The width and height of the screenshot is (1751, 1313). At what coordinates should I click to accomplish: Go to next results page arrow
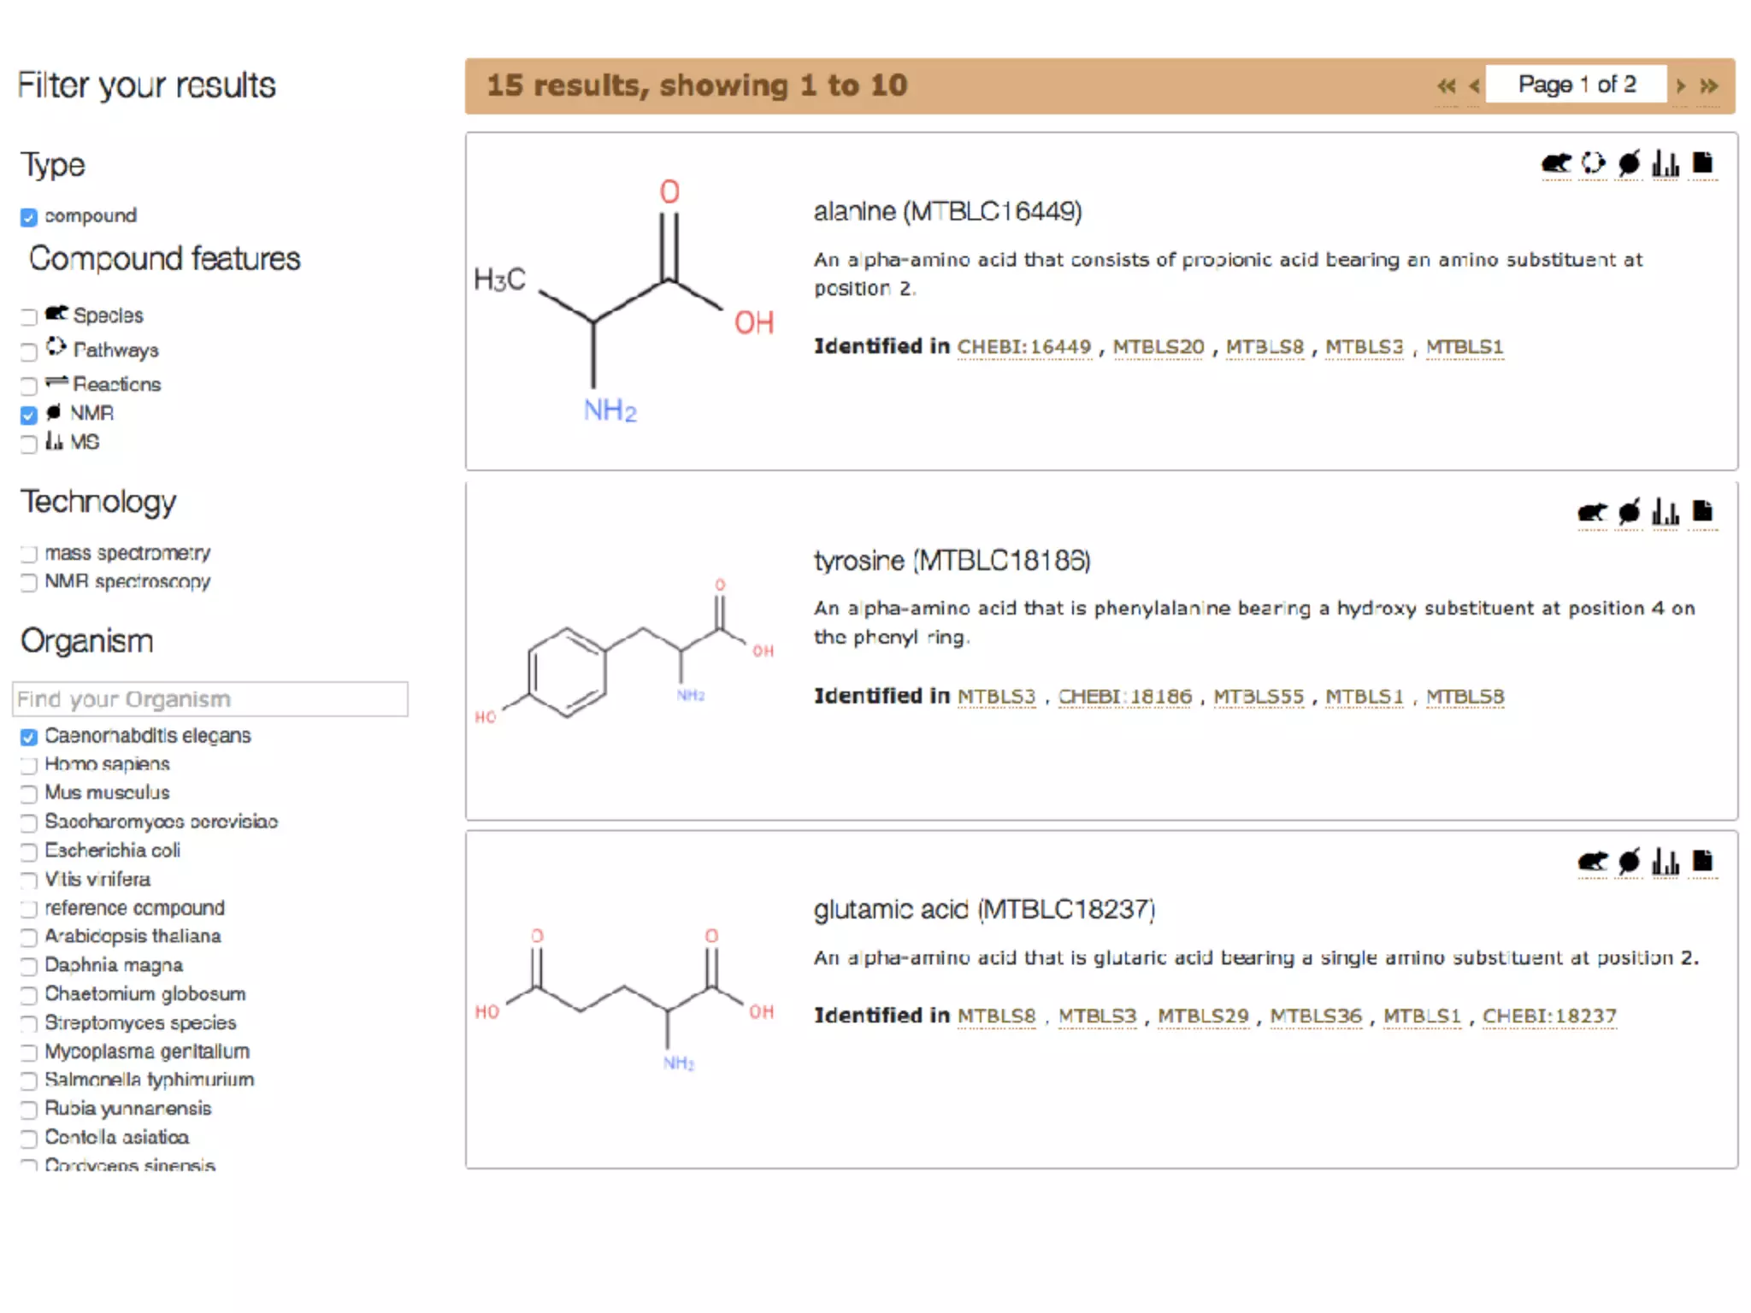(x=1681, y=85)
